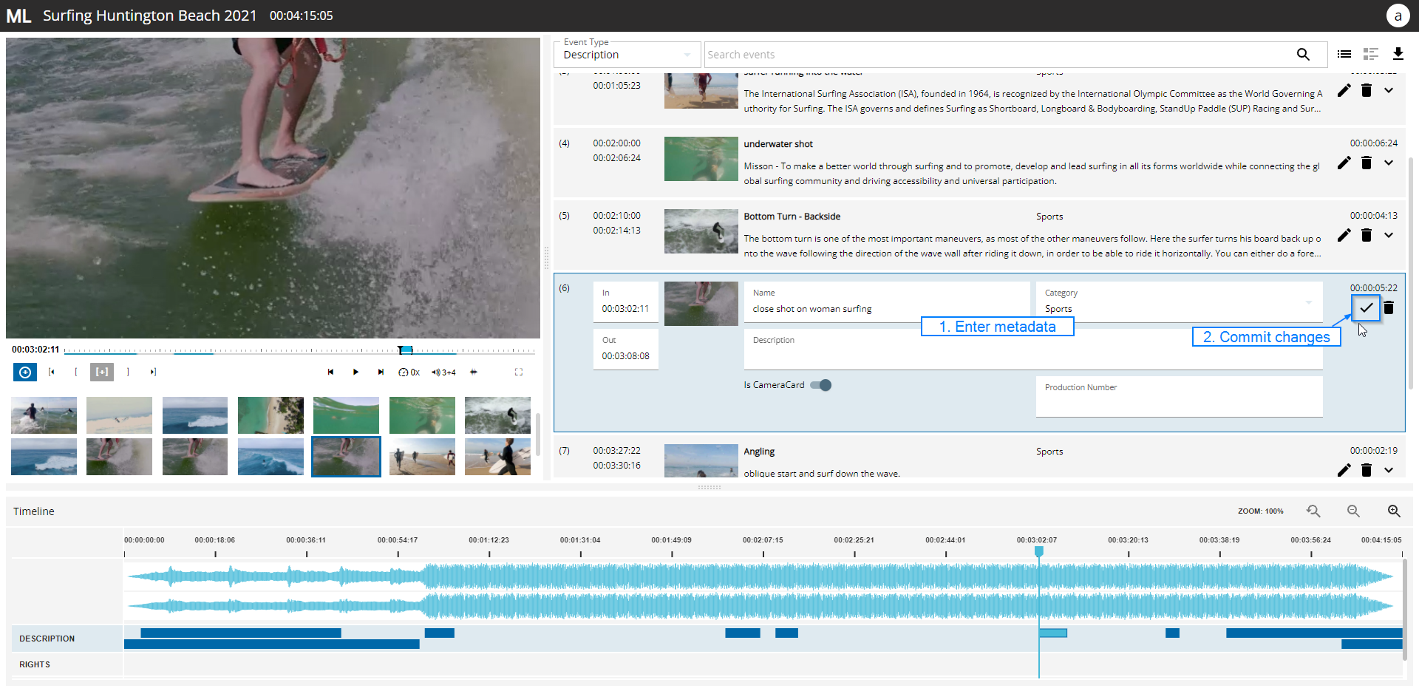Select the RIGHTS timeline track

coord(35,664)
